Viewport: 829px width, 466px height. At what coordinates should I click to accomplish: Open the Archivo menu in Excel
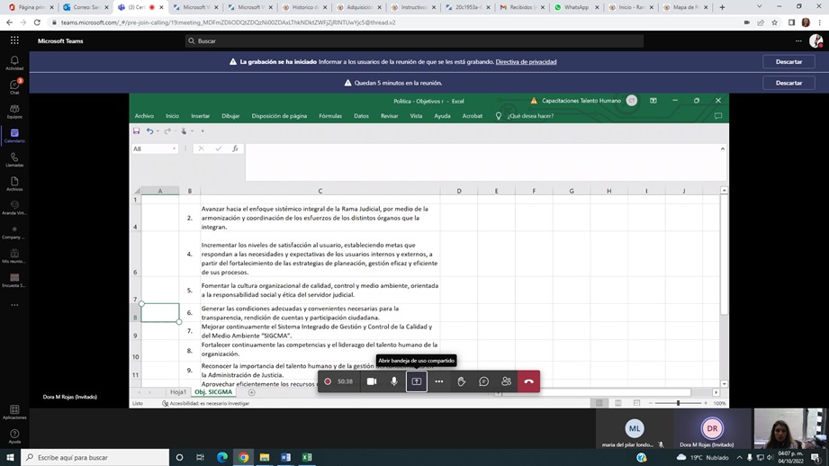pos(144,116)
